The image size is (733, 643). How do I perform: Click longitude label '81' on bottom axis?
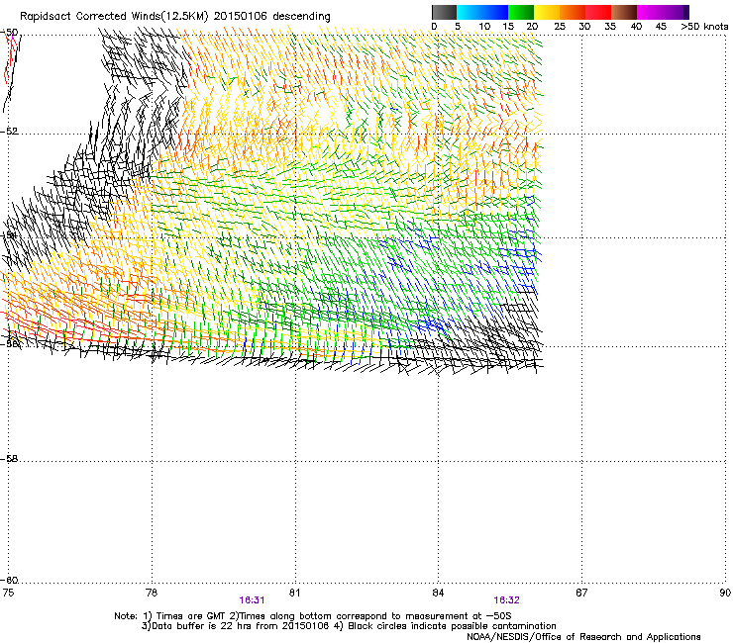[x=294, y=593]
